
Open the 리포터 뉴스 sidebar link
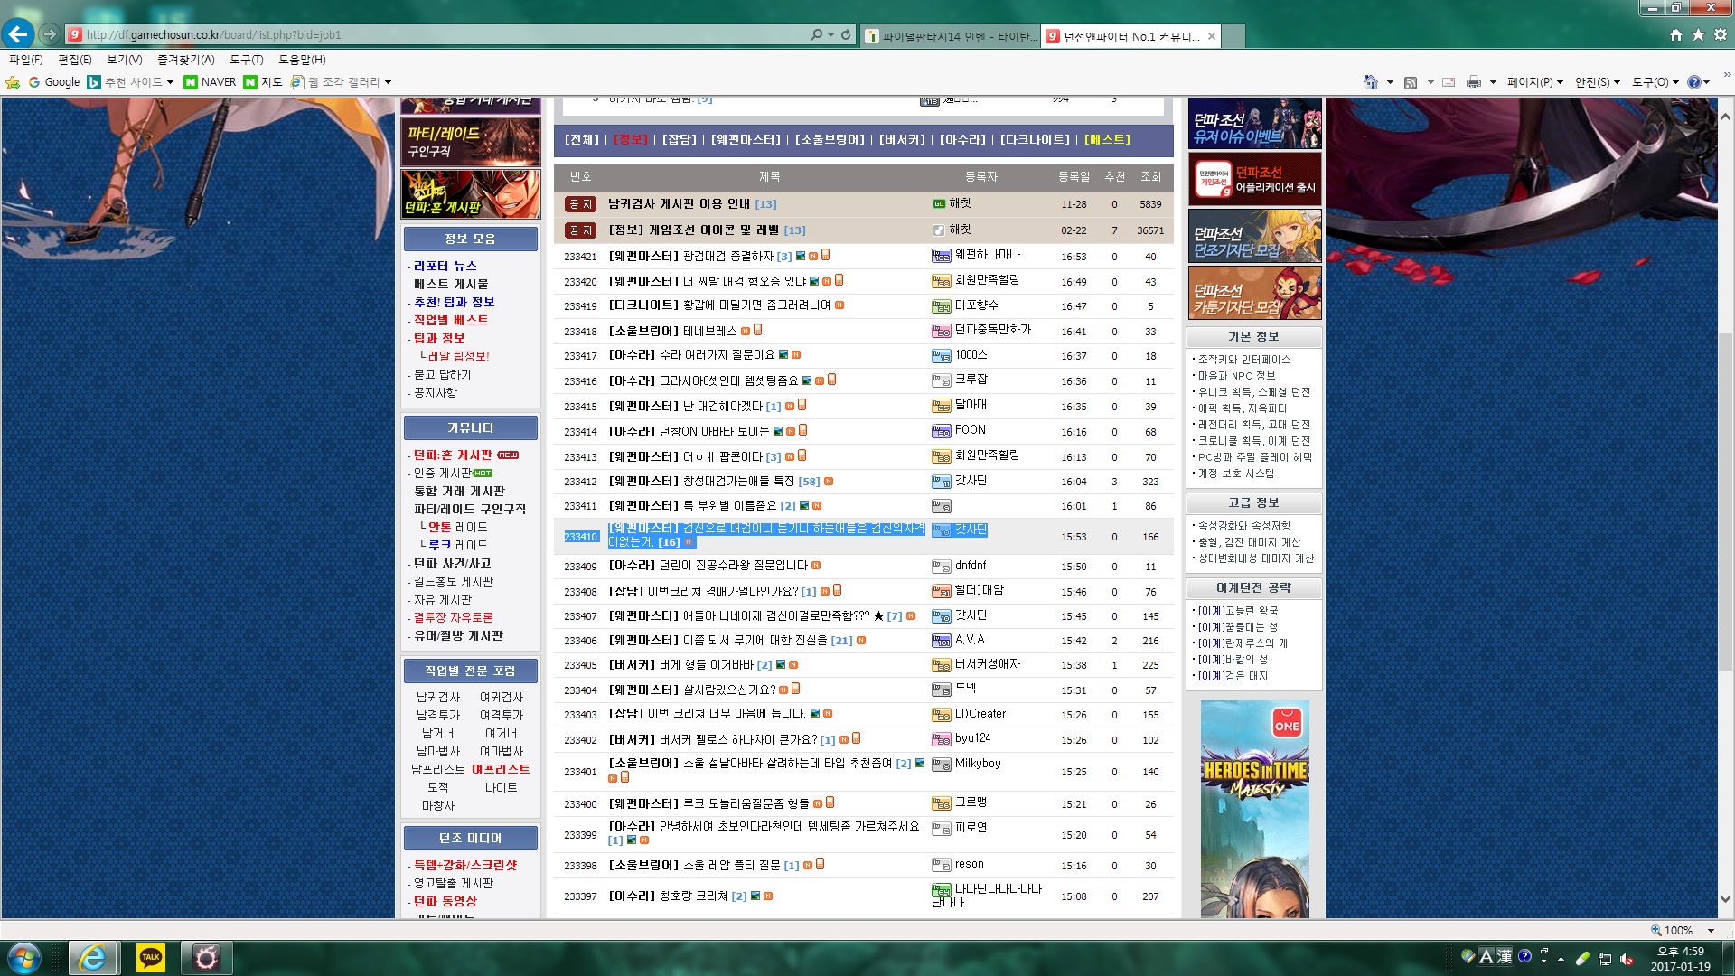coord(445,266)
